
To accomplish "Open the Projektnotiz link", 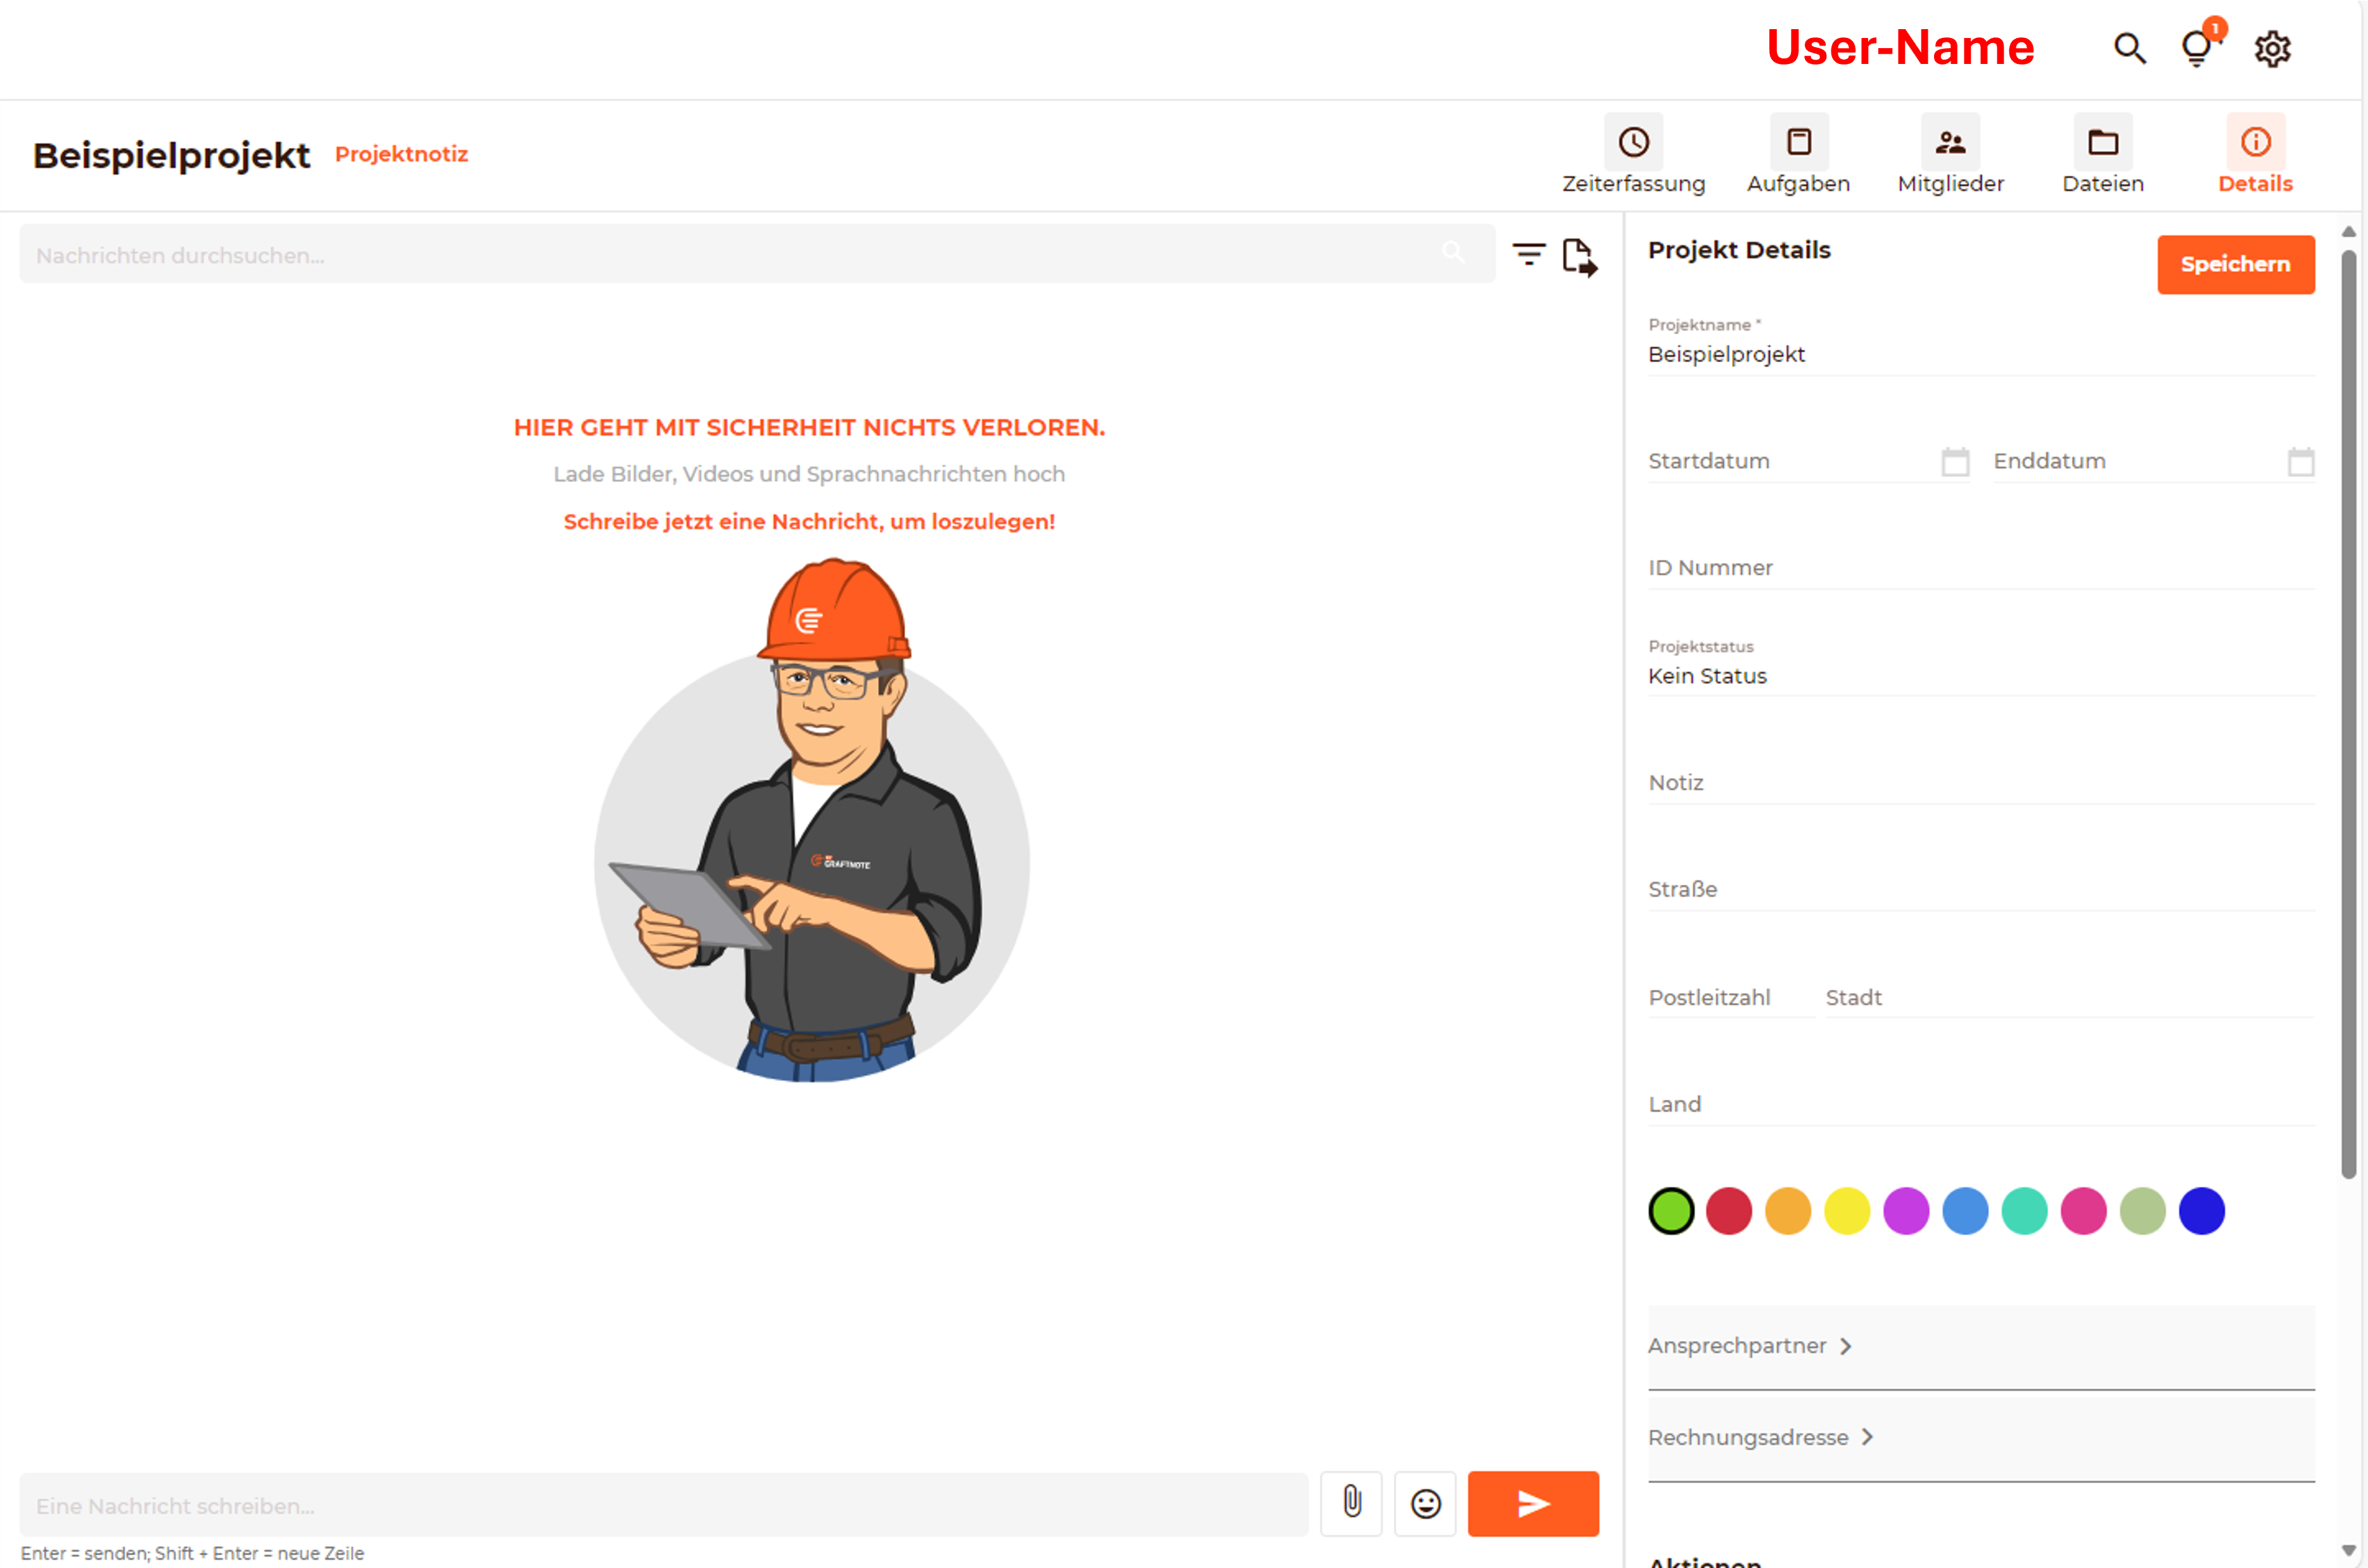I will pos(401,154).
